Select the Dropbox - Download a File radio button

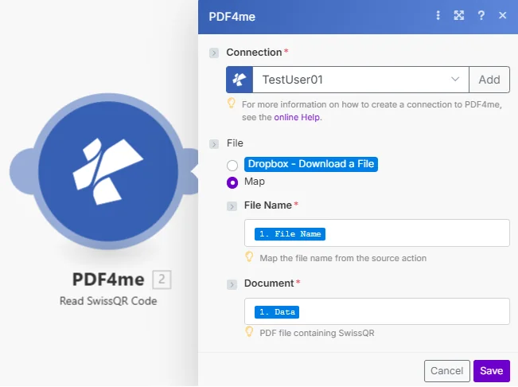click(x=232, y=166)
